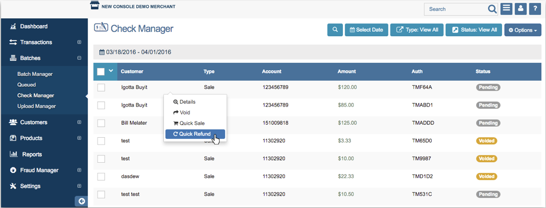
Task: Tick the checkbox for Bill Melater row
Action: coord(101,123)
